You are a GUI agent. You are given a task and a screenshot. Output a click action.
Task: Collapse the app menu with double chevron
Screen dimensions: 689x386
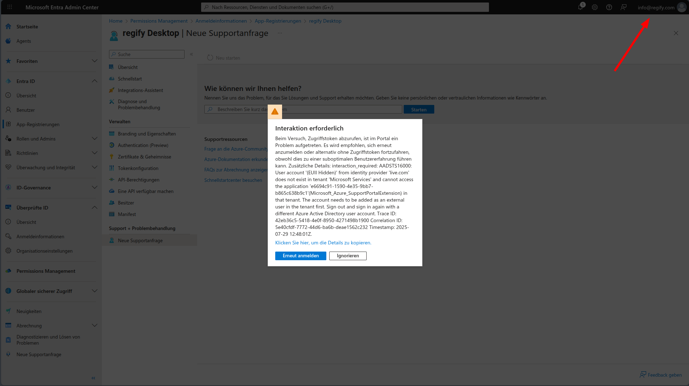(191, 54)
